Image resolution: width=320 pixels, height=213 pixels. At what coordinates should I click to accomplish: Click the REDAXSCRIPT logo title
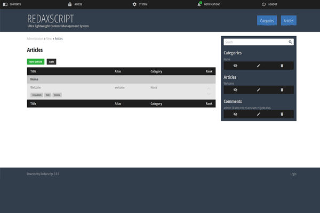(51, 19)
